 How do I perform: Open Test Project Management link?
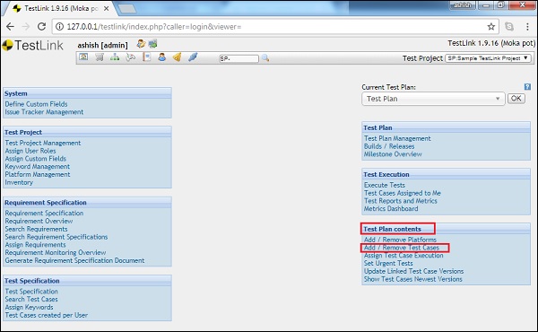click(x=43, y=143)
